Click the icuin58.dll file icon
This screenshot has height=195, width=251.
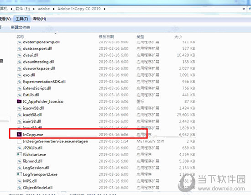click(x=19, y=121)
